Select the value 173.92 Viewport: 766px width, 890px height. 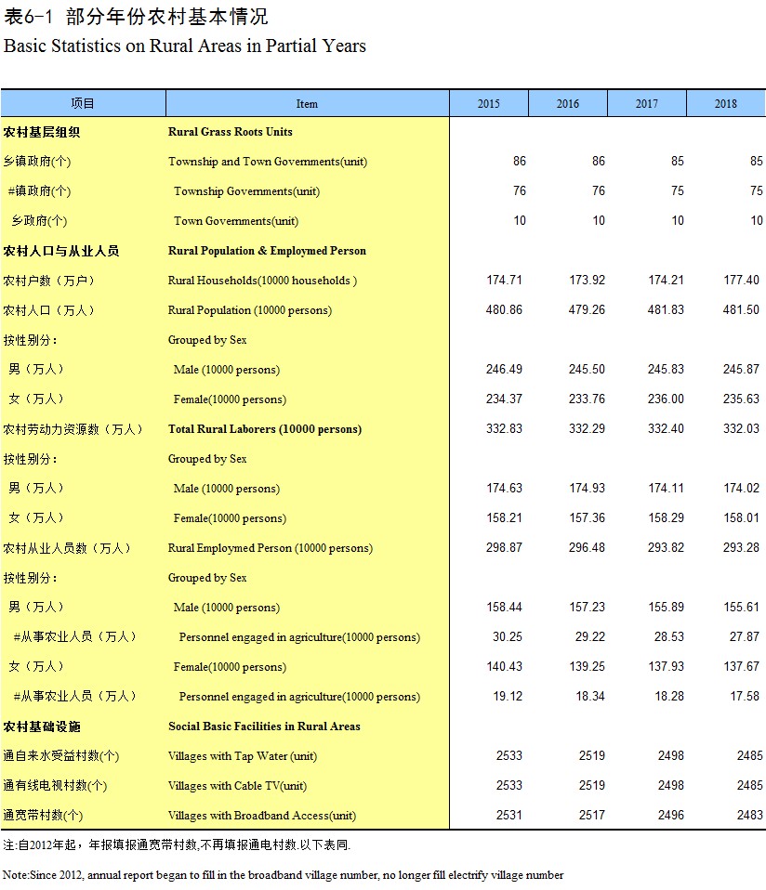coord(588,280)
